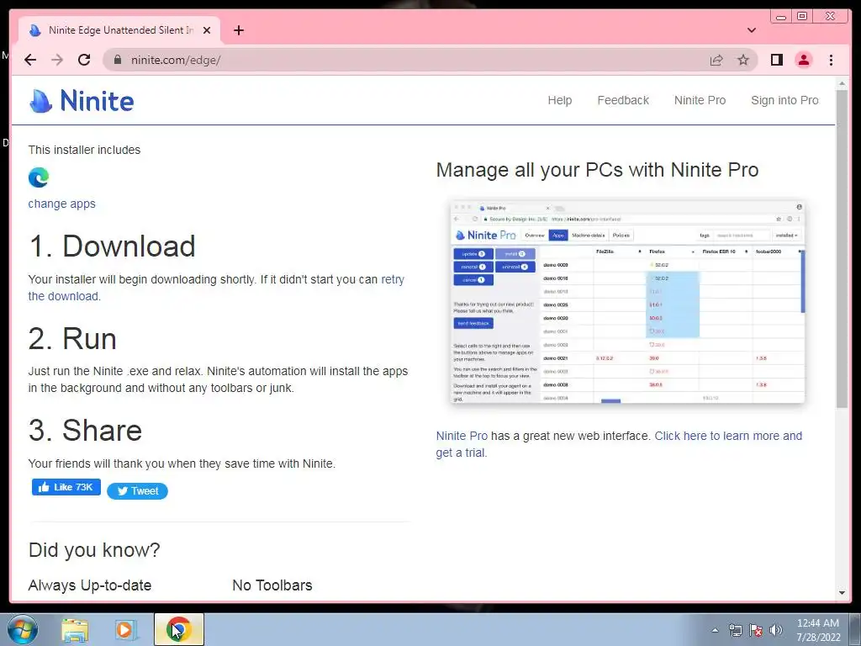Open the Chrome profile avatar
The width and height of the screenshot is (861, 646).
tap(803, 60)
